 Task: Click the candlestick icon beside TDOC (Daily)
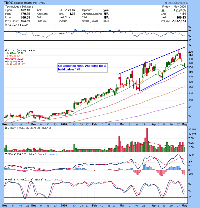coord(6,50)
